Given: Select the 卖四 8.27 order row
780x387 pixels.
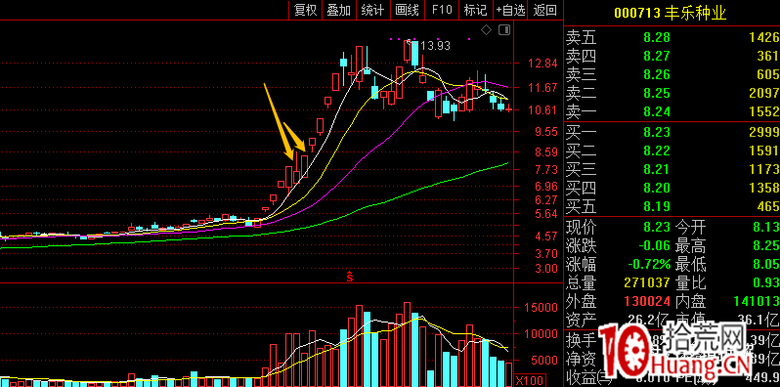Looking at the screenshot, I should [672, 56].
